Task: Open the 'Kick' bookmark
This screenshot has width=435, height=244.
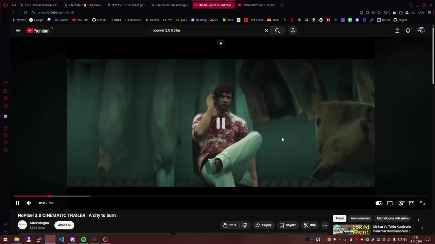Action: click(x=228, y=20)
